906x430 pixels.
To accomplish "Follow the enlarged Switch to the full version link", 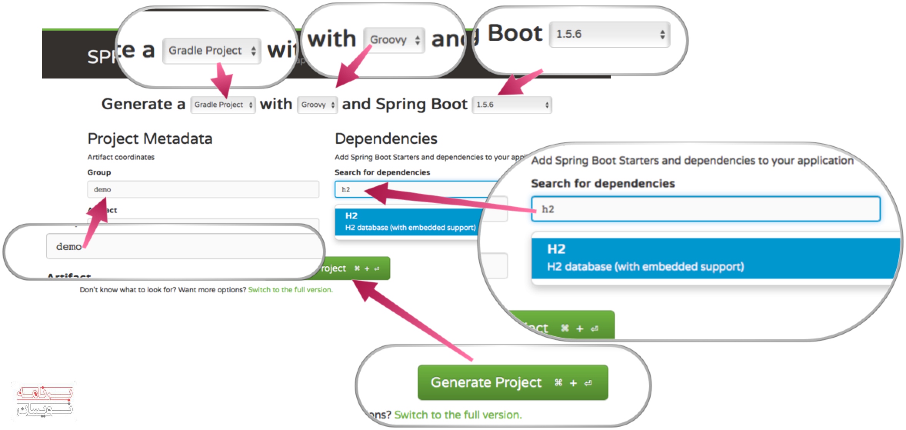I will (458, 415).
